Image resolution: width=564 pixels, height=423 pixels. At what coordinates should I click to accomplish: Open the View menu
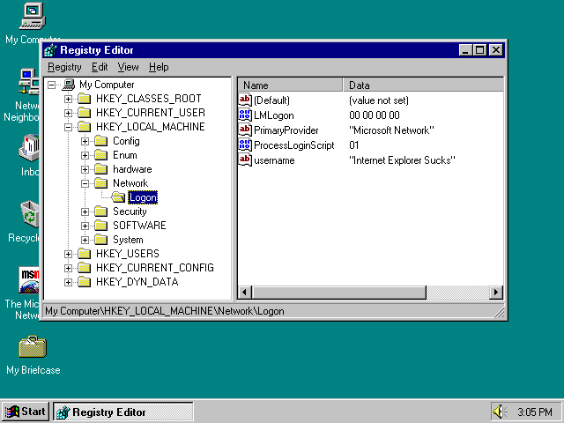[128, 67]
